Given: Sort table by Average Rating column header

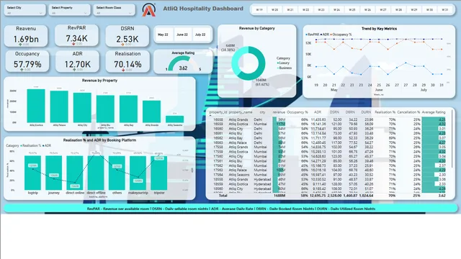Looking at the screenshot, I should [434, 112].
